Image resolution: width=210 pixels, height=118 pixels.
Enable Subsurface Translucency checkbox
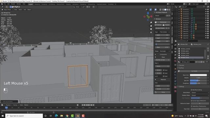(x=192, y=106)
